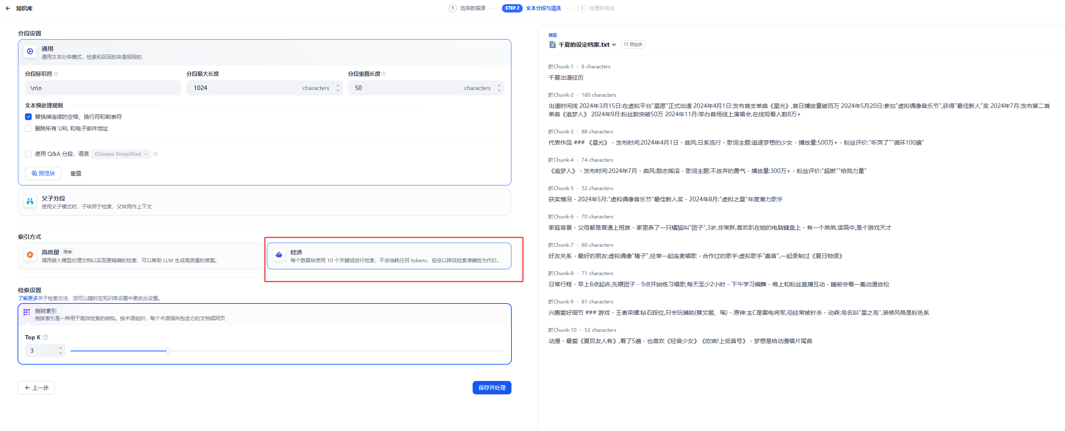Click the help icon beside Top K
Image resolution: width=1065 pixels, height=431 pixels.
46,337
